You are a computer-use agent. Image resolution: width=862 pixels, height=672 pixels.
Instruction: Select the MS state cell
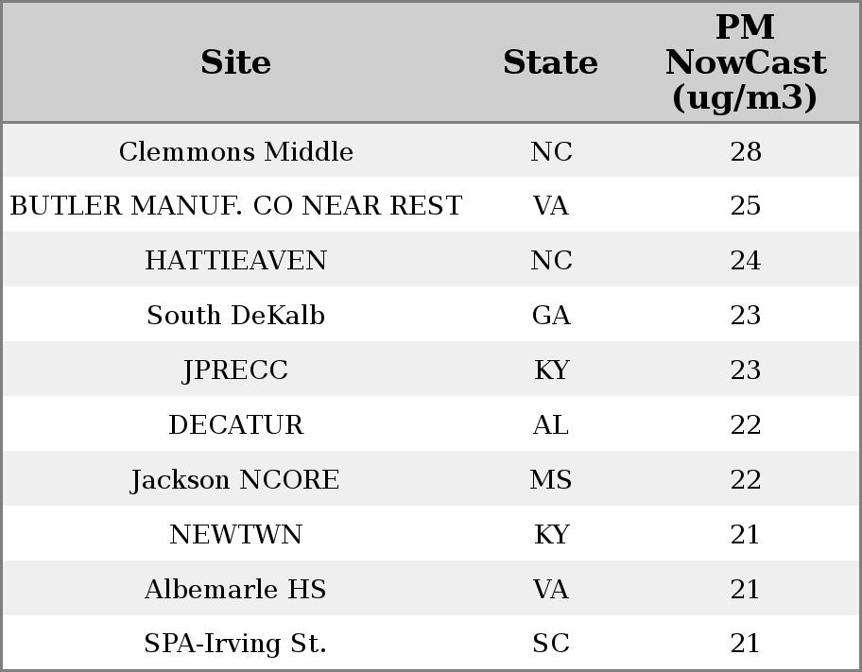point(551,480)
